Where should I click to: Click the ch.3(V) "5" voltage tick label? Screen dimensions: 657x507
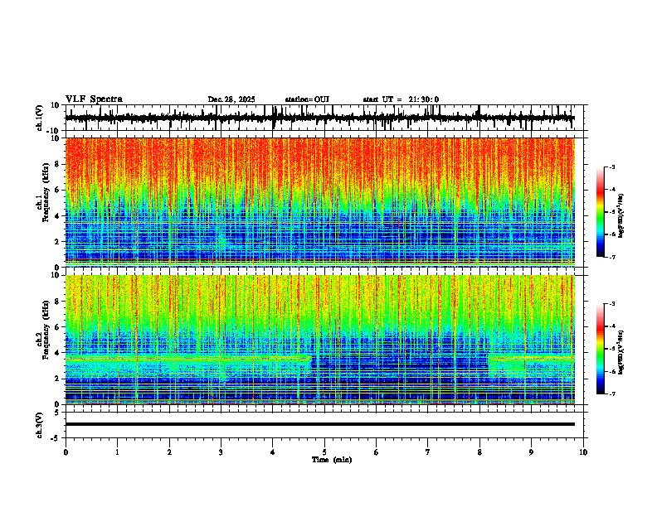[x=58, y=413]
